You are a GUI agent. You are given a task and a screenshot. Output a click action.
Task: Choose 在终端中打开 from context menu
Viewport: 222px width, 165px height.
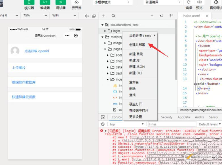[140, 110]
